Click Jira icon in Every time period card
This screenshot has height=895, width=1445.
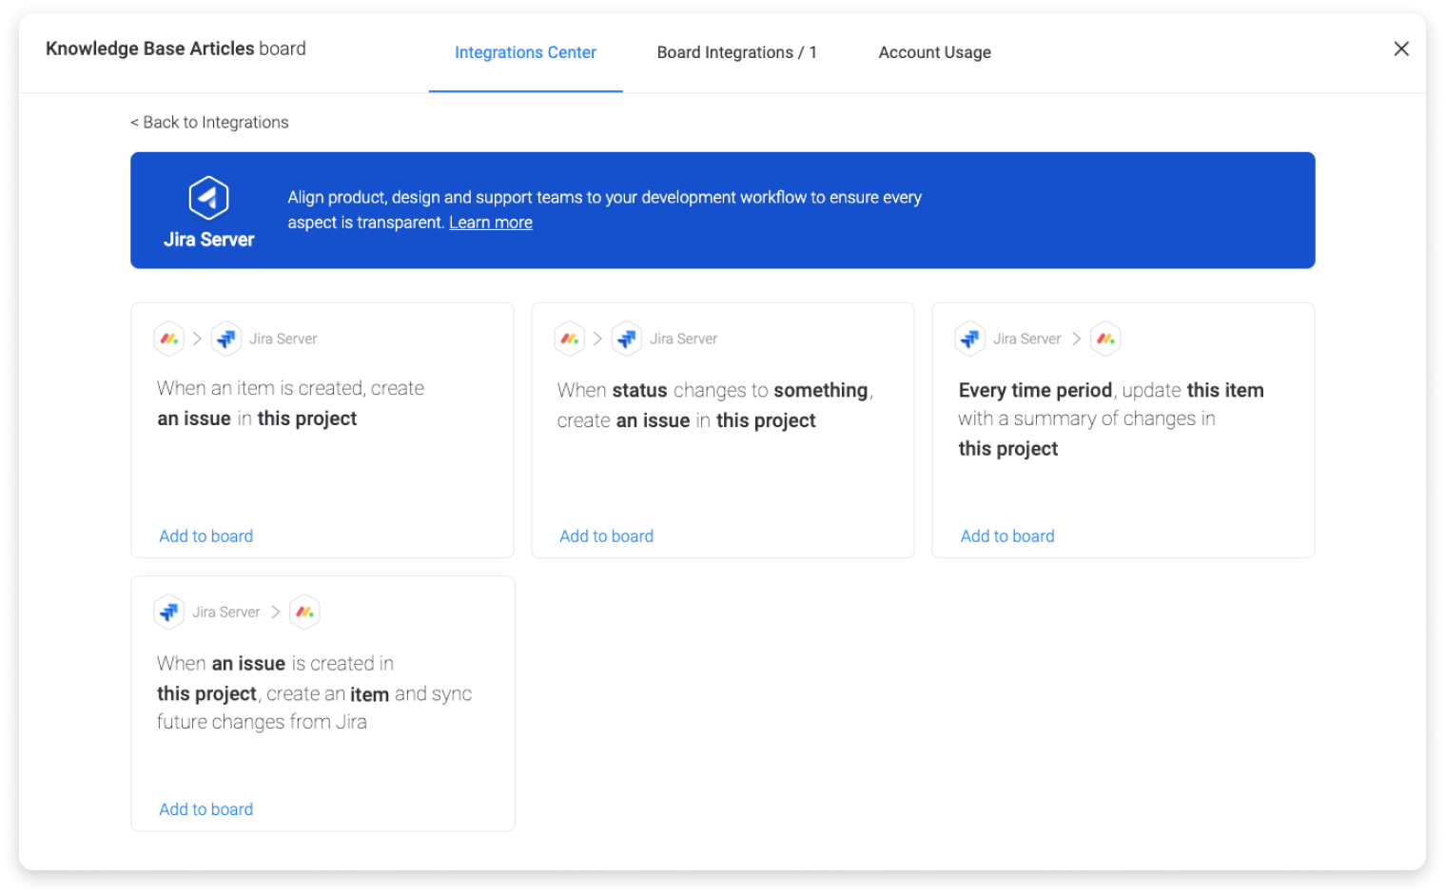pos(970,339)
